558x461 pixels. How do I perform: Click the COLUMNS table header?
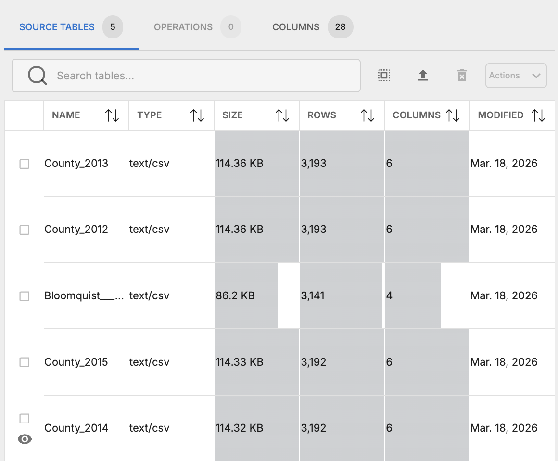tap(427, 115)
